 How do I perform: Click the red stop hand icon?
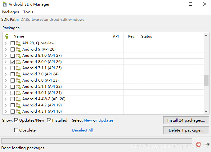click(199, 144)
